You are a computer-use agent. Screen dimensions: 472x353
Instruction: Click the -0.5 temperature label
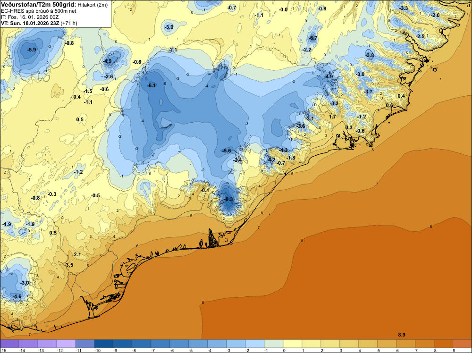(x=95, y=195)
